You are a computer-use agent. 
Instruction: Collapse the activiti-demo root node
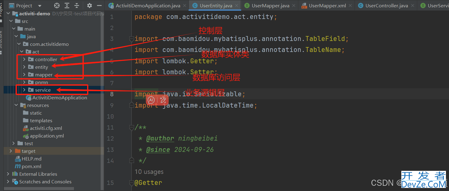coord(8,13)
